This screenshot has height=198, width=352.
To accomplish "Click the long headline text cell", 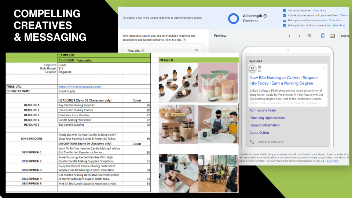I will pos(90,137).
